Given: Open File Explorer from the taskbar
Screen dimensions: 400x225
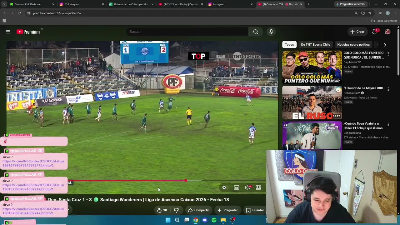Looking at the screenshot, I should [223, 220].
